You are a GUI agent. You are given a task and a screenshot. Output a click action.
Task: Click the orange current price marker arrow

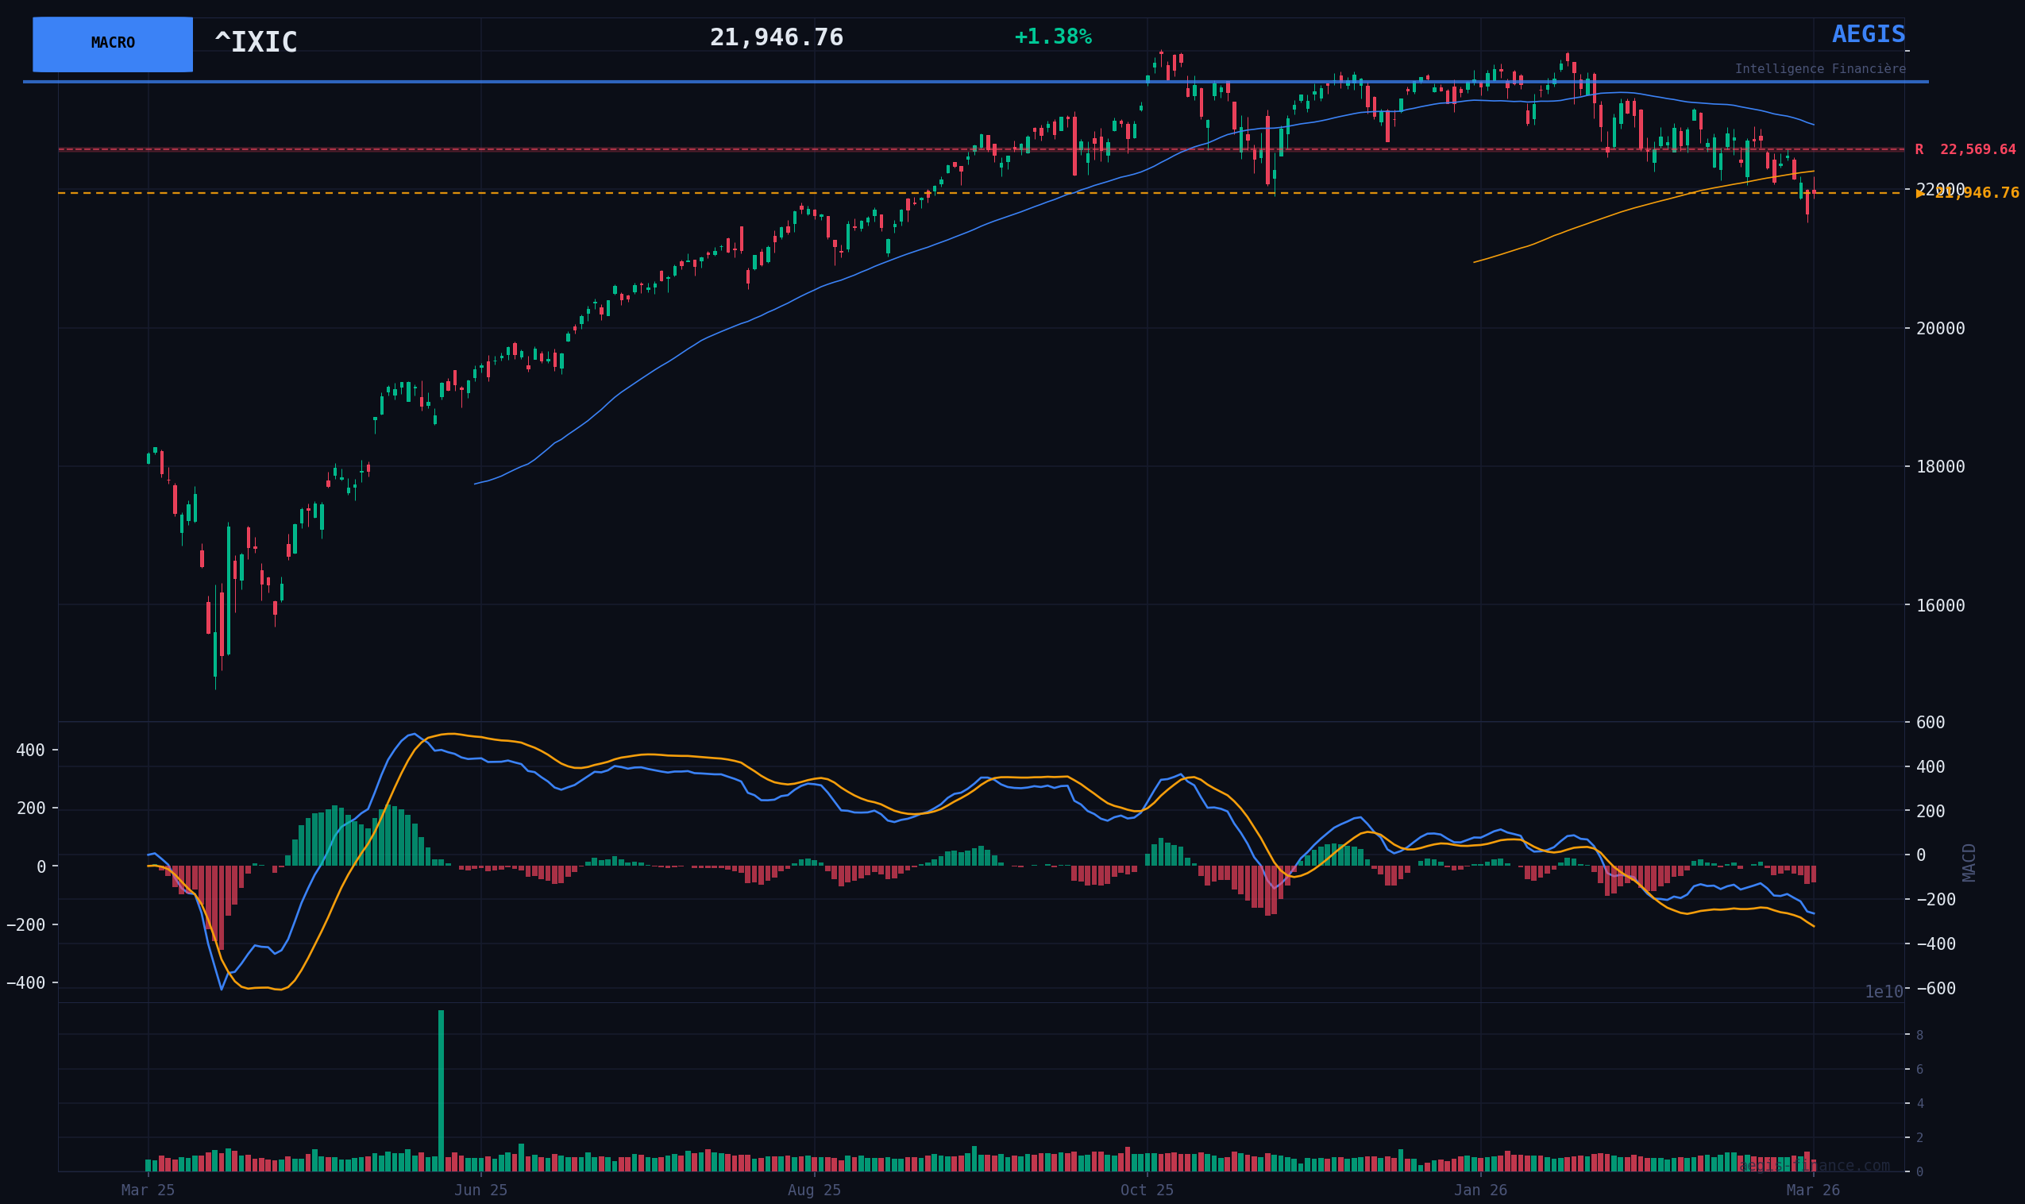pyautogui.click(x=1919, y=193)
